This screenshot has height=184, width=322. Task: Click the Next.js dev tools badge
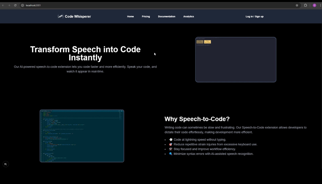click(6, 164)
